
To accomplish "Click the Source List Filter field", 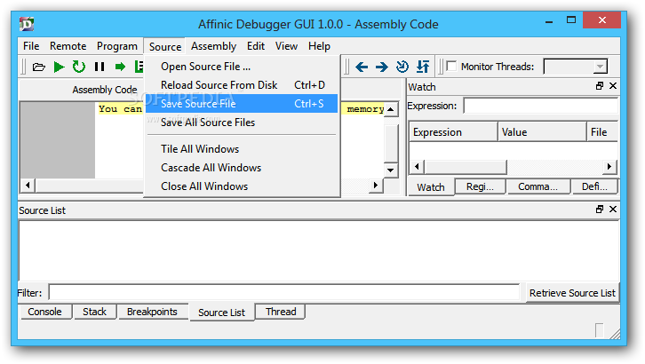I will (284, 293).
